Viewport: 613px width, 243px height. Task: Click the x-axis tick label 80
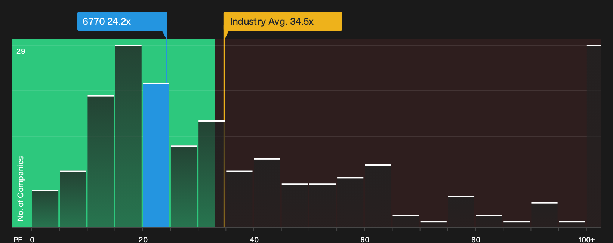[476, 239]
